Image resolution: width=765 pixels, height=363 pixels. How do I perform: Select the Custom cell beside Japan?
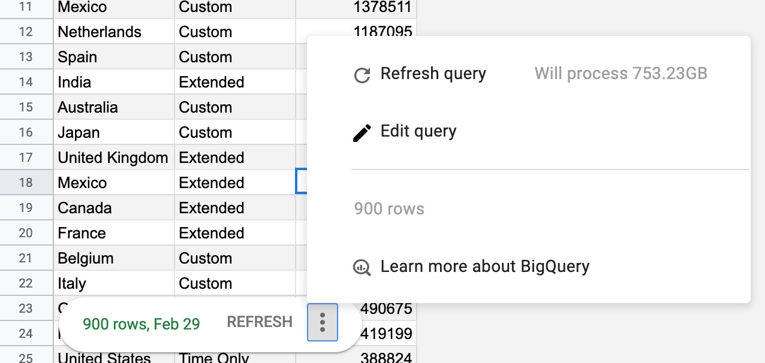235,132
